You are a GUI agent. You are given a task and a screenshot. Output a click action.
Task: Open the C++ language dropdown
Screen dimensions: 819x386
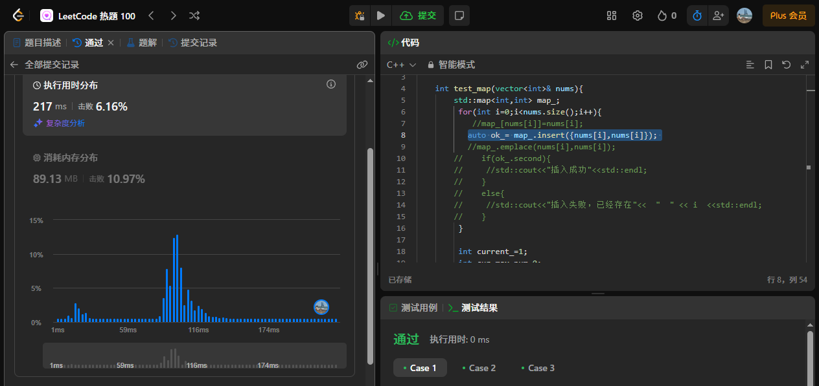coord(402,65)
